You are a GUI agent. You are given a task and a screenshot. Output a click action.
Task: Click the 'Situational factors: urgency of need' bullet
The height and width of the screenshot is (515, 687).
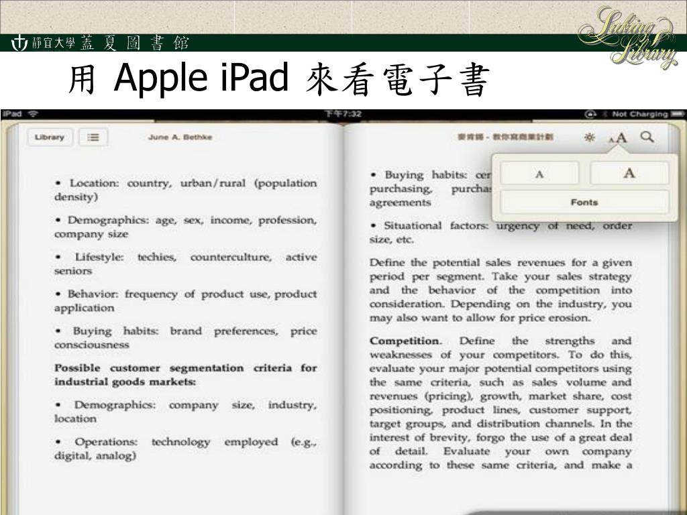500,232
